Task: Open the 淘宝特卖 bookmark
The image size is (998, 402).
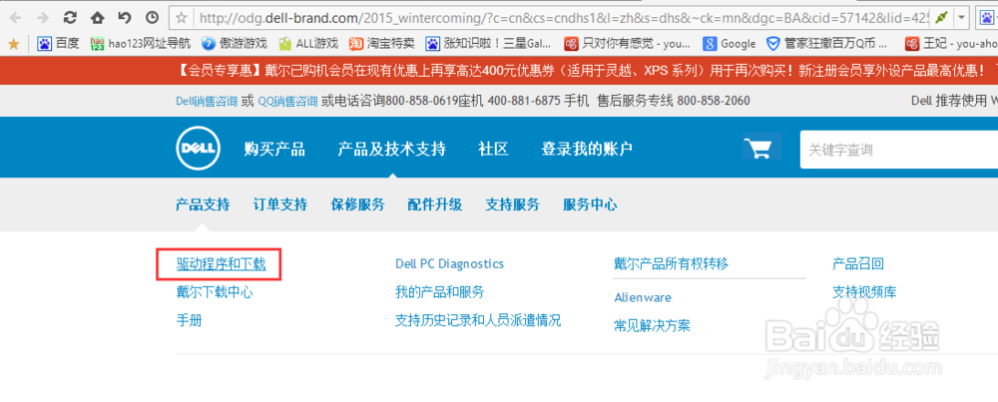Action: (x=382, y=44)
